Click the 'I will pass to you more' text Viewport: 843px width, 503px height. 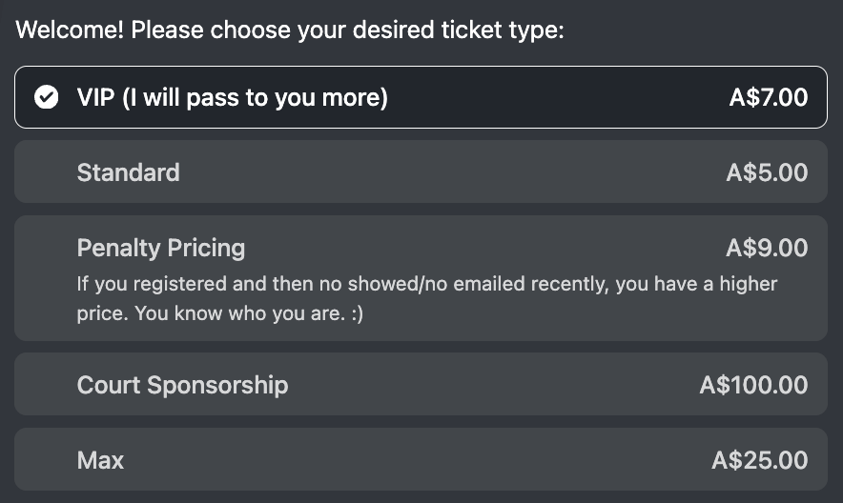pyautogui.click(x=256, y=97)
